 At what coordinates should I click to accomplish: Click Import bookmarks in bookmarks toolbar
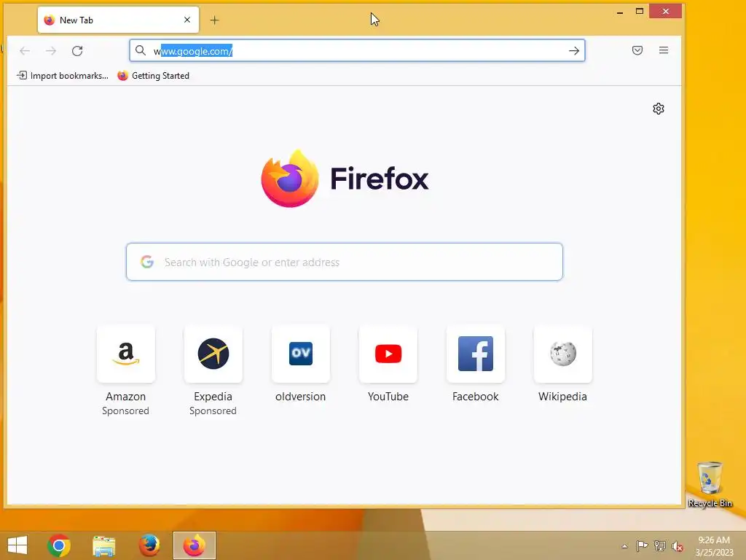63,76
